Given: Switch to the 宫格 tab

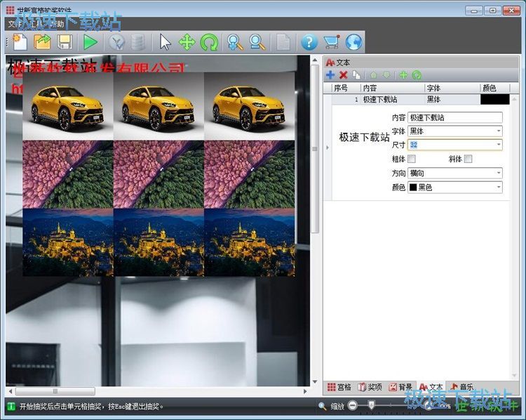Looking at the screenshot, I should [x=339, y=387].
